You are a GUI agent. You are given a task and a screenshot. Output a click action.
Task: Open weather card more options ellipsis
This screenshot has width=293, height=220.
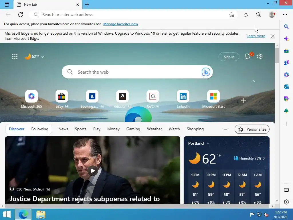261,143
